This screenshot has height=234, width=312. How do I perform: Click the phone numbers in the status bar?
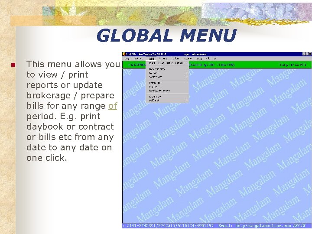(x=170, y=226)
